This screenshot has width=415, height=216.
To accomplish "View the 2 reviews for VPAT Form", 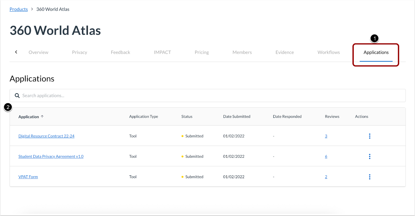I will [x=326, y=177].
